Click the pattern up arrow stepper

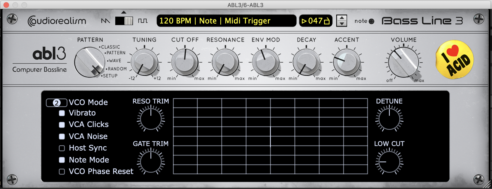click(341, 18)
